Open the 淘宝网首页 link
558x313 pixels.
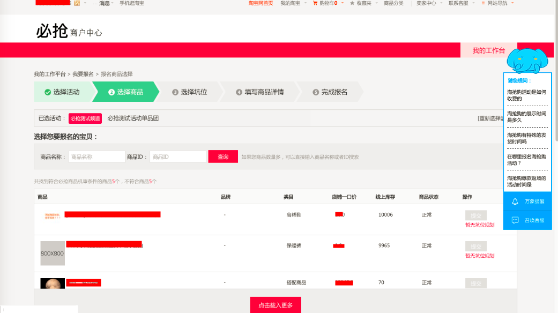point(261,3)
